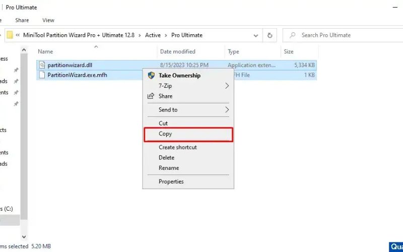Choose Create shortcut from context menu
The width and height of the screenshot is (403, 252).
point(188,147)
